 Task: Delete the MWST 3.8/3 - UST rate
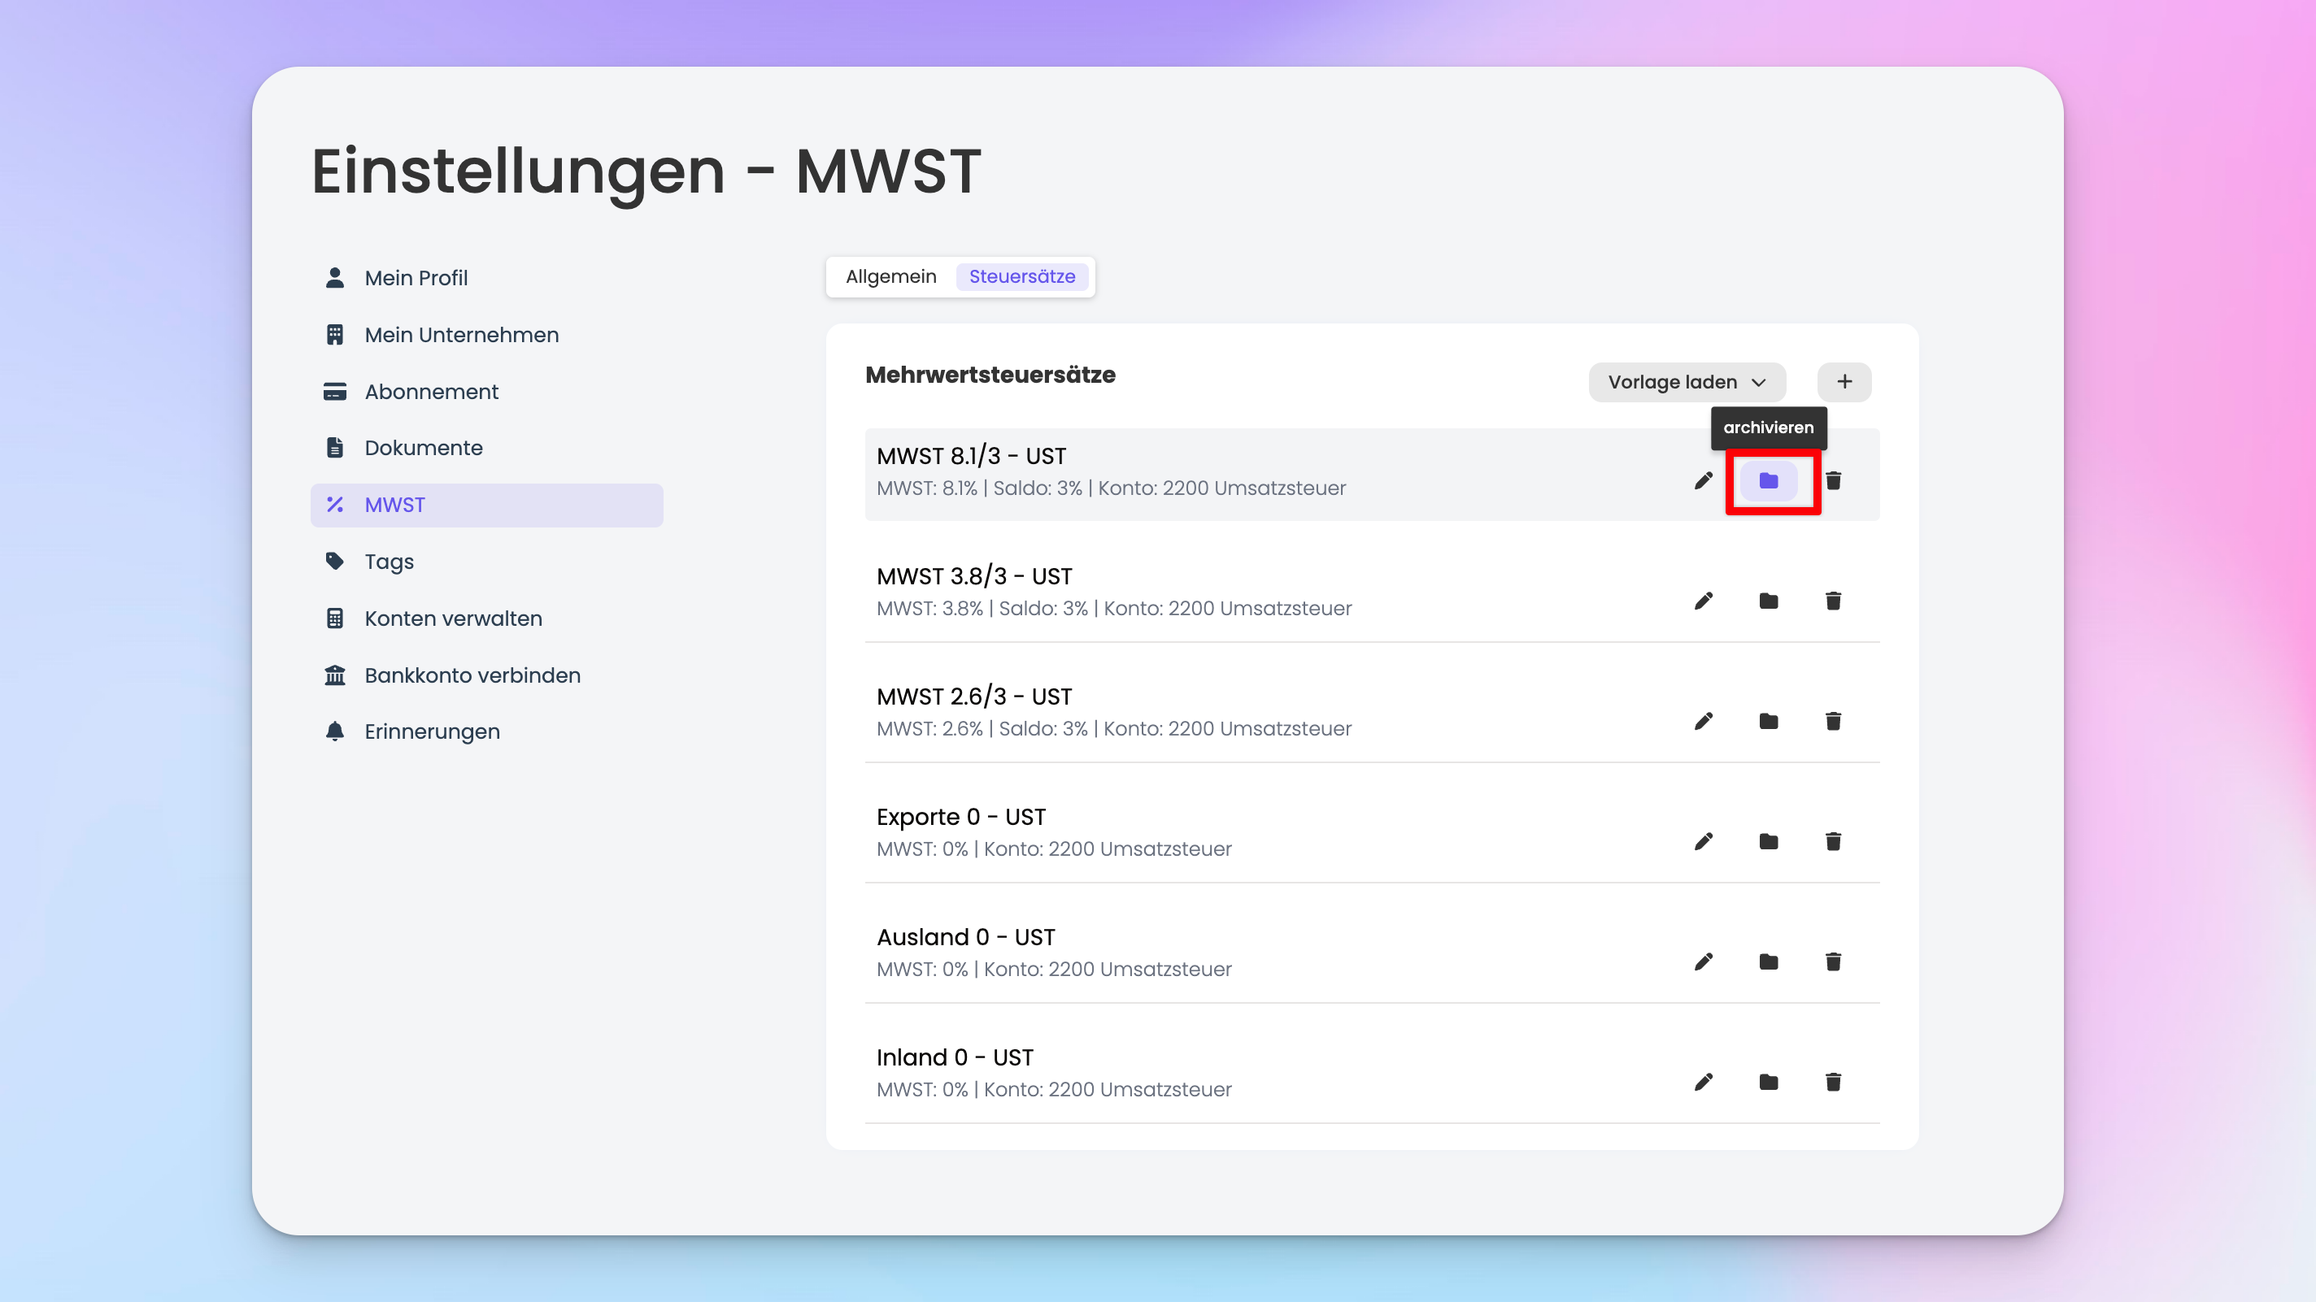click(1833, 601)
